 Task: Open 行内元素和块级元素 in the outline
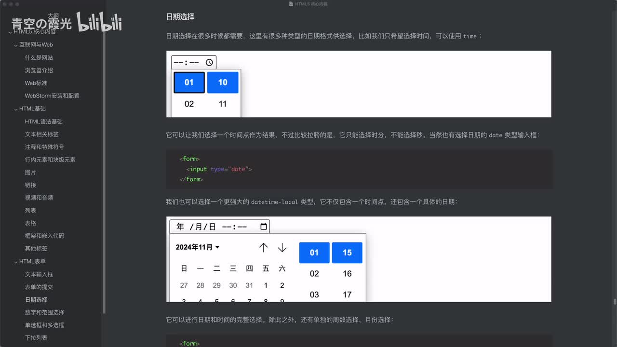coord(50,160)
